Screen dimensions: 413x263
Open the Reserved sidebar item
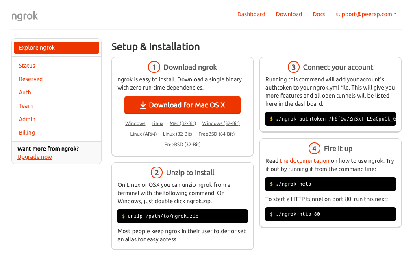click(x=30, y=79)
